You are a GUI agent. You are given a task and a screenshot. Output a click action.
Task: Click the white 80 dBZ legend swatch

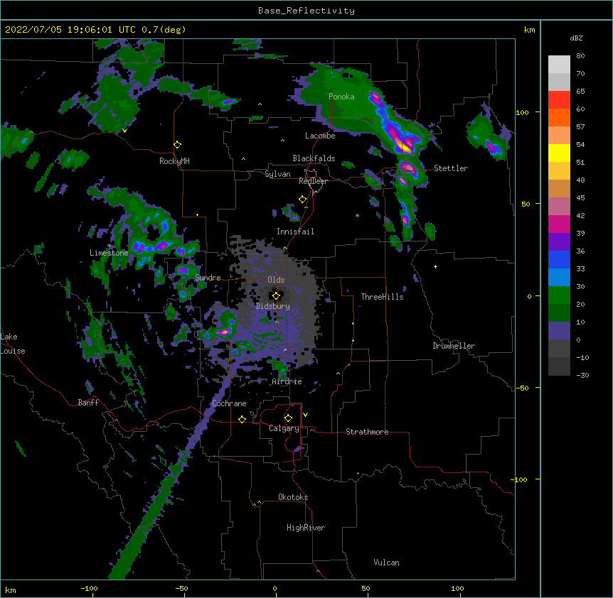(559, 65)
